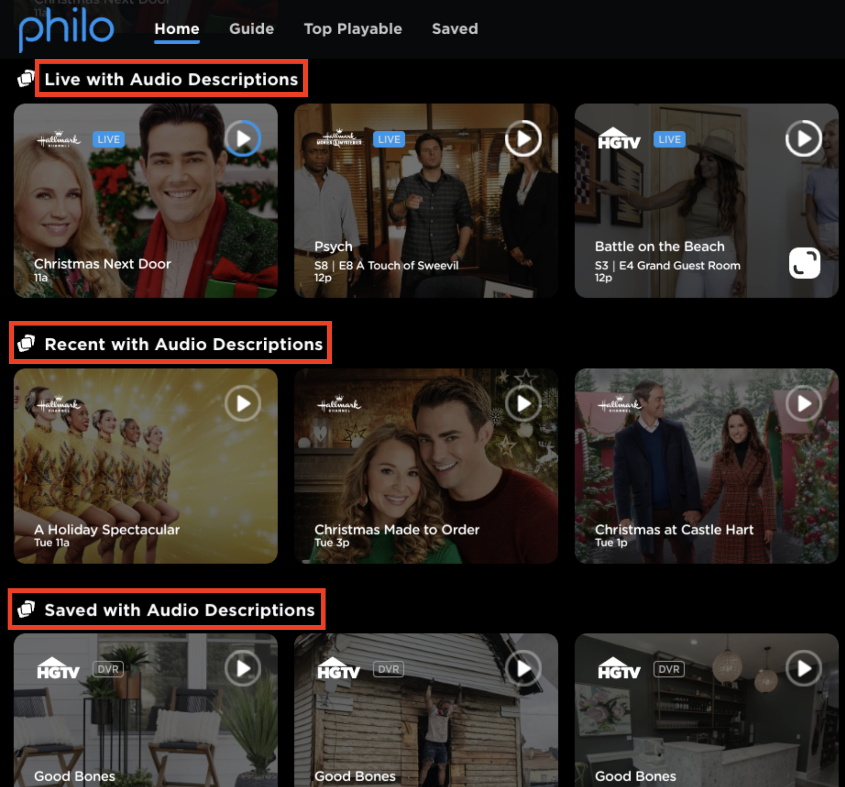The width and height of the screenshot is (845, 787).
Task: Click the DVR badge on second Good Bones card
Action: [x=388, y=669]
